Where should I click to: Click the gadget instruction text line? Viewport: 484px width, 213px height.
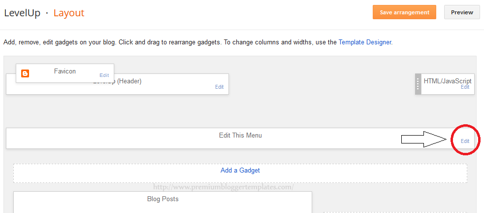tap(198, 42)
